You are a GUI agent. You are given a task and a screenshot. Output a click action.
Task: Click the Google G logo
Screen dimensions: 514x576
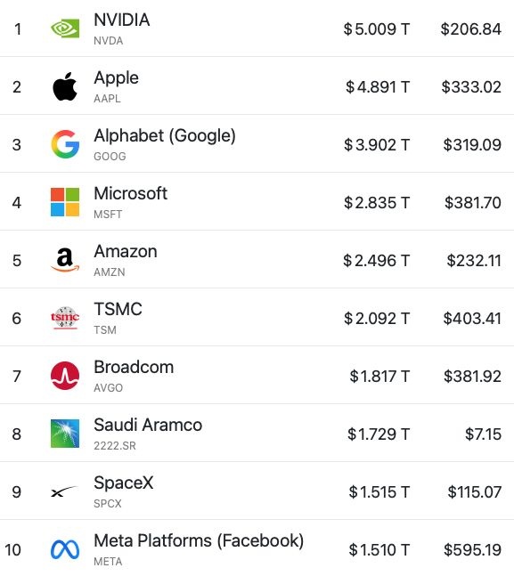65,144
